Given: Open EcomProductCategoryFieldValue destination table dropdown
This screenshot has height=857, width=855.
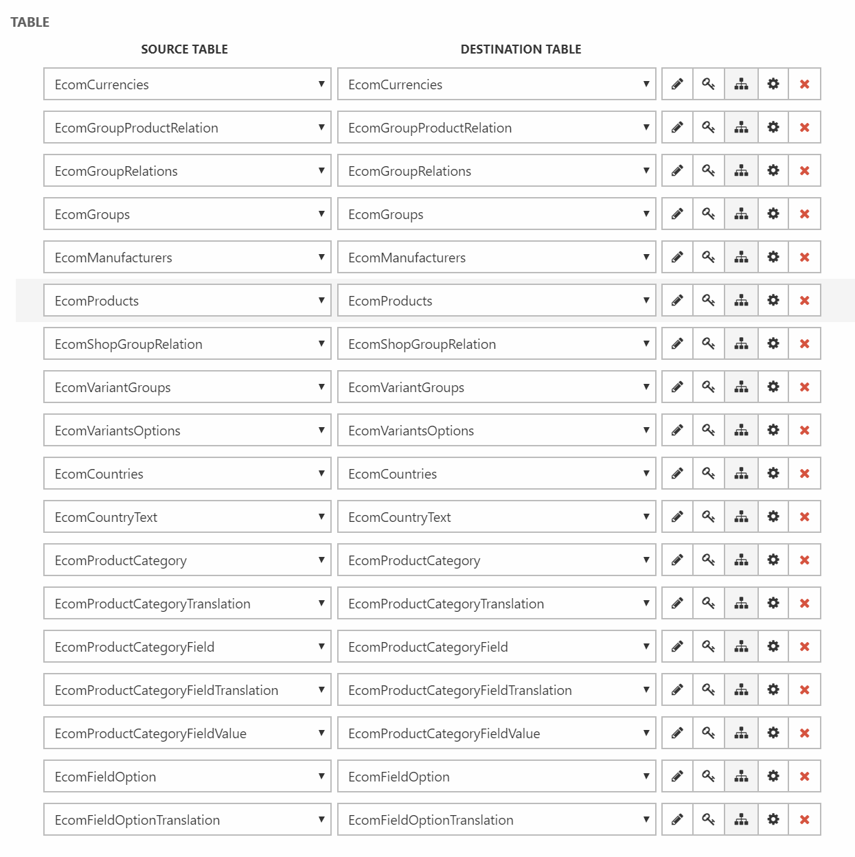Looking at the screenshot, I should coord(496,733).
